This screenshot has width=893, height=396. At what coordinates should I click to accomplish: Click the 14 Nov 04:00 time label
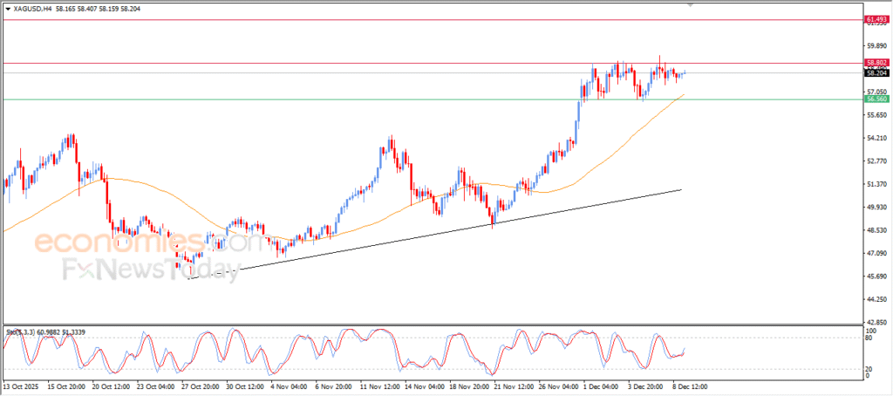click(423, 386)
